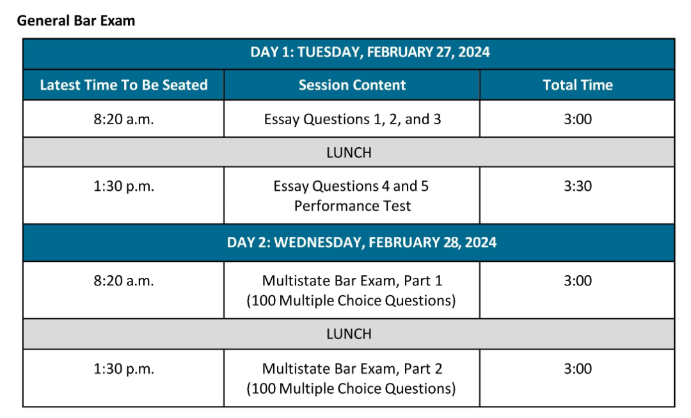Image resolution: width=691 pixels, height=418 pixels.
Task: Select the Essay Questions 1, 2, and 3 cell
Action: 352,118
